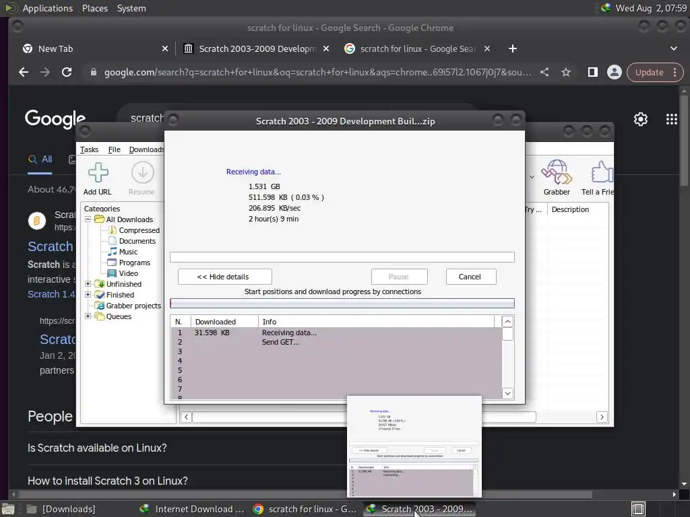Select connection row showing 31.598 KB
Image resolution: width=690 pixels, height=517 pixels.
(x=336, y=333)
